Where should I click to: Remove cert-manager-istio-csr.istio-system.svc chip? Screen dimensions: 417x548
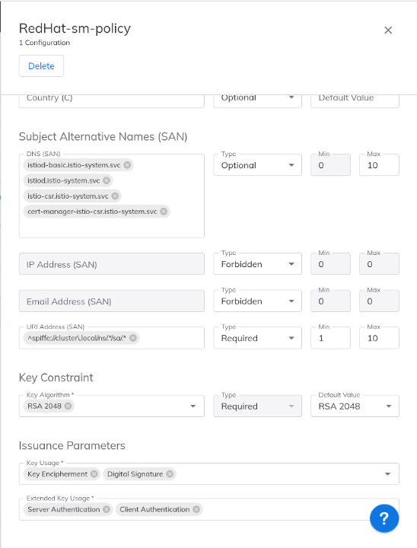click(164, 212)
